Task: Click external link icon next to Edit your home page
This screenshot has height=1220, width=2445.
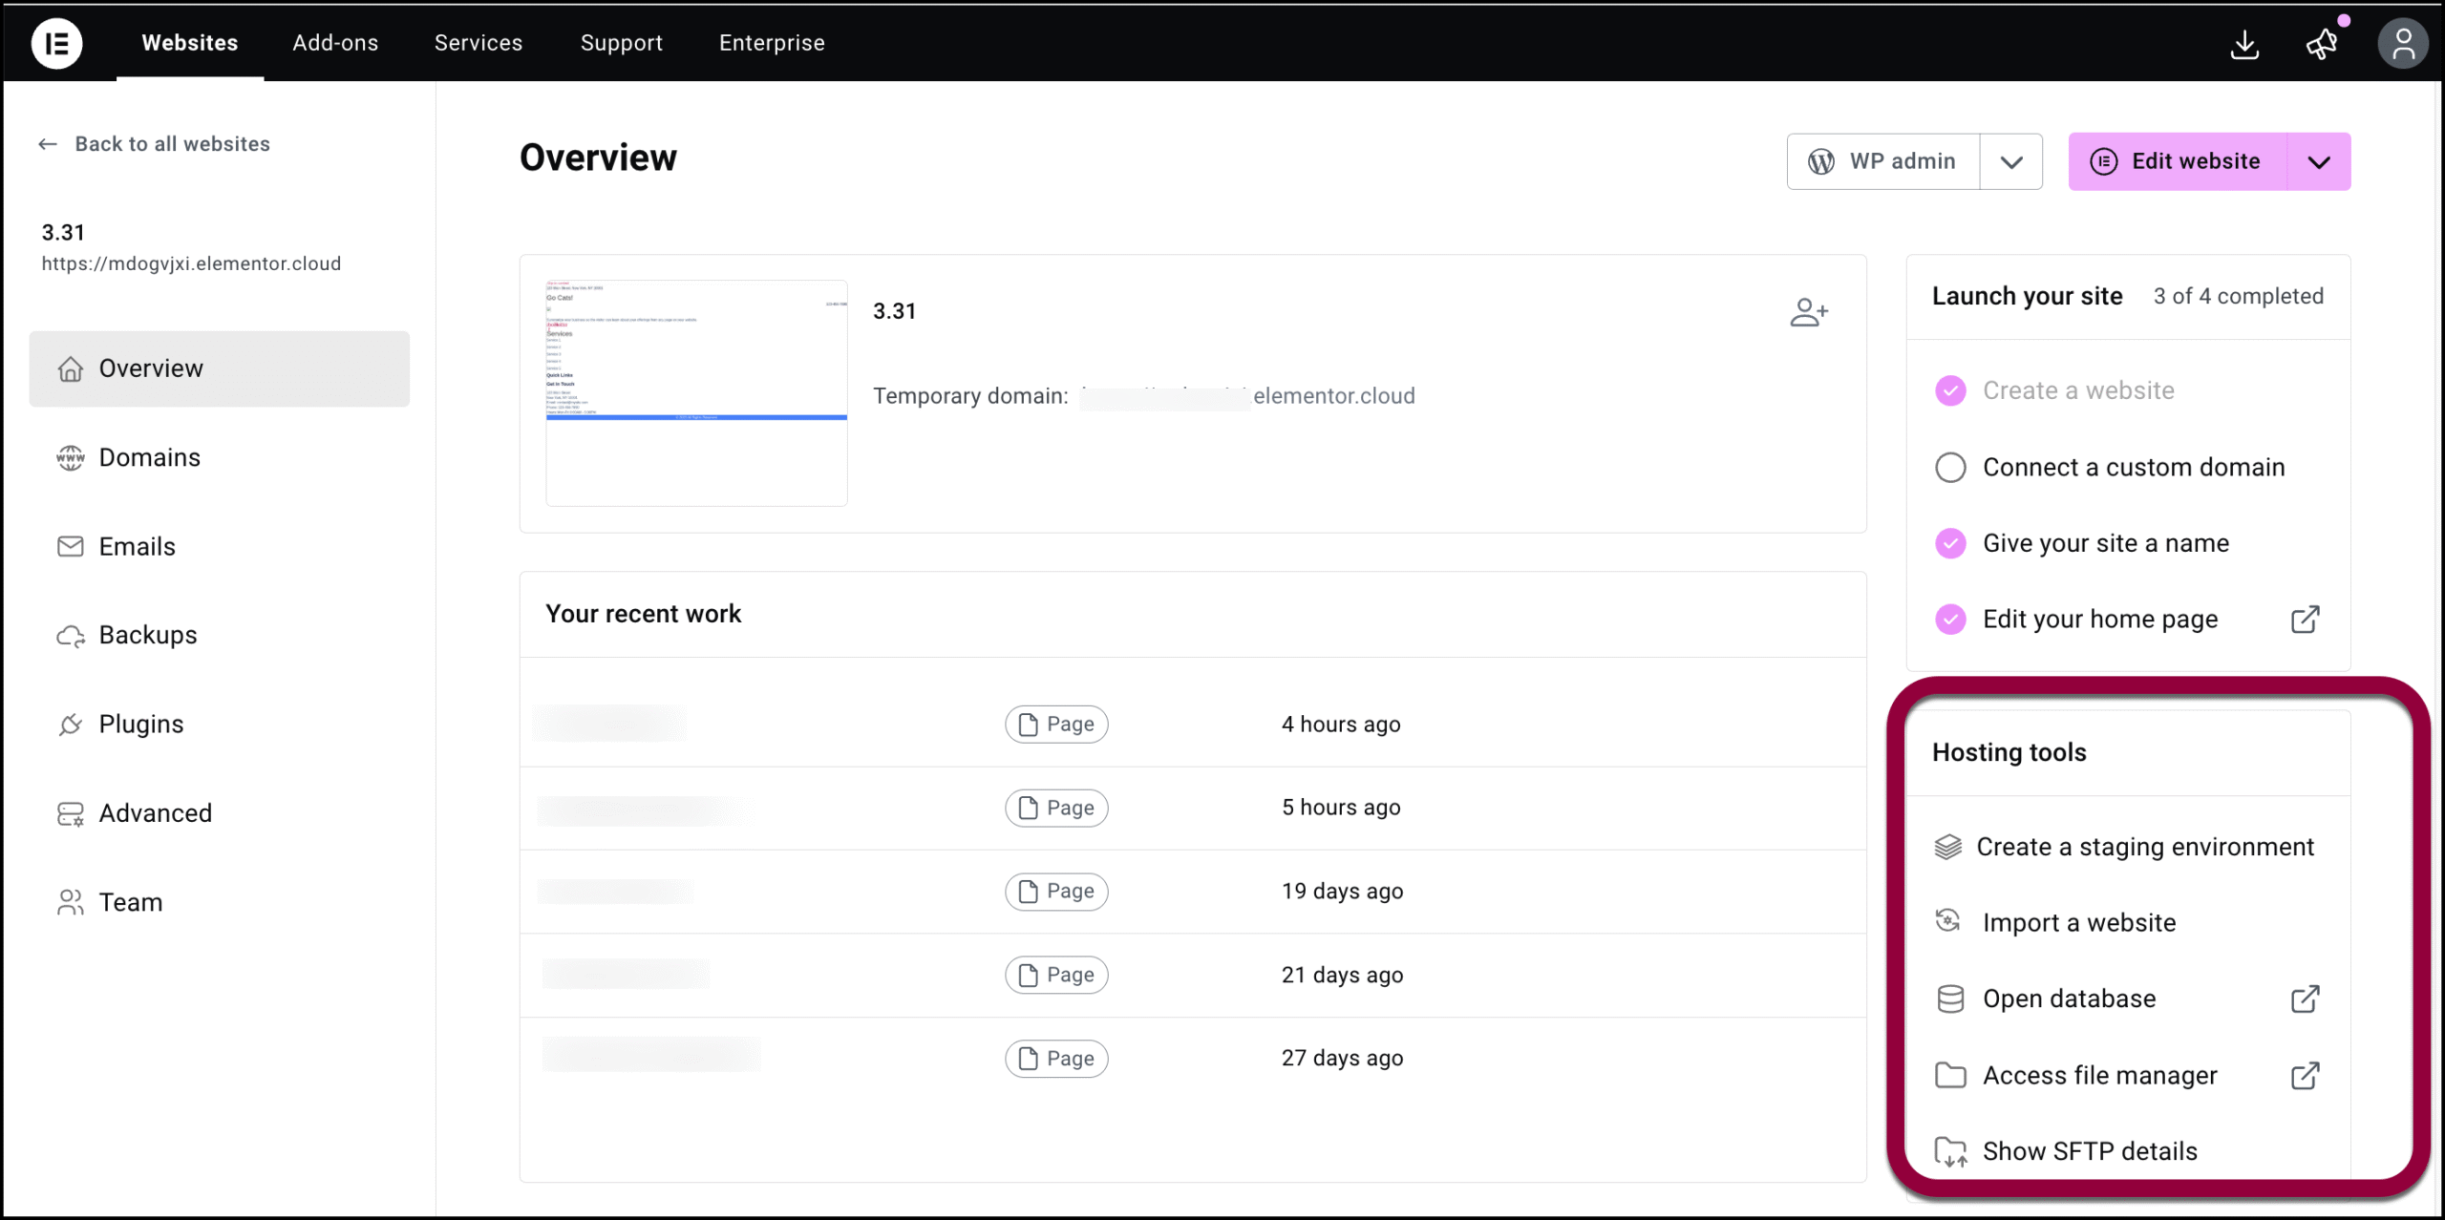Action: pos(2305,619)
